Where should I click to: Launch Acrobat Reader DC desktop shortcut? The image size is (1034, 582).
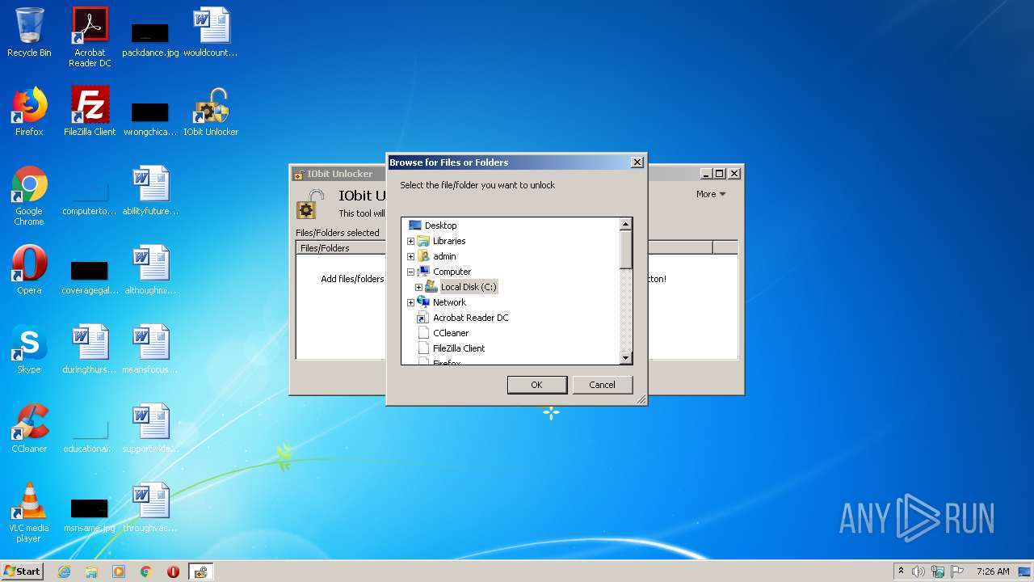tap(90, 36)
